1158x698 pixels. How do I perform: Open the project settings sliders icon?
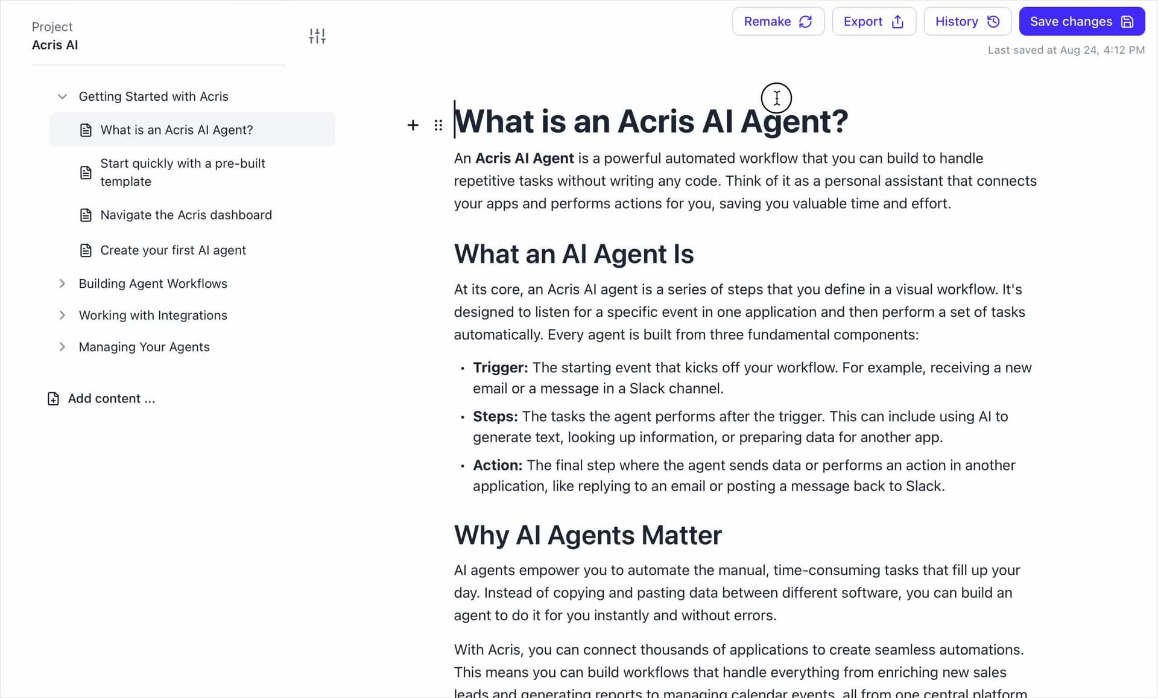tap(317, 36)
